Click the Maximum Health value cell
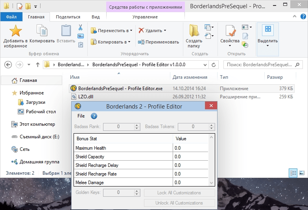 (x=190, y=148)
